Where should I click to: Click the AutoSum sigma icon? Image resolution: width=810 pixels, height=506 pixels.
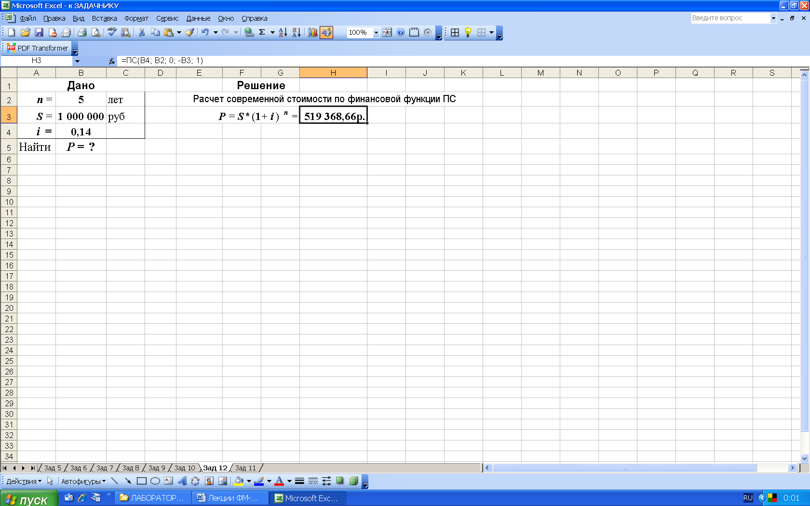tap(262, 32)
